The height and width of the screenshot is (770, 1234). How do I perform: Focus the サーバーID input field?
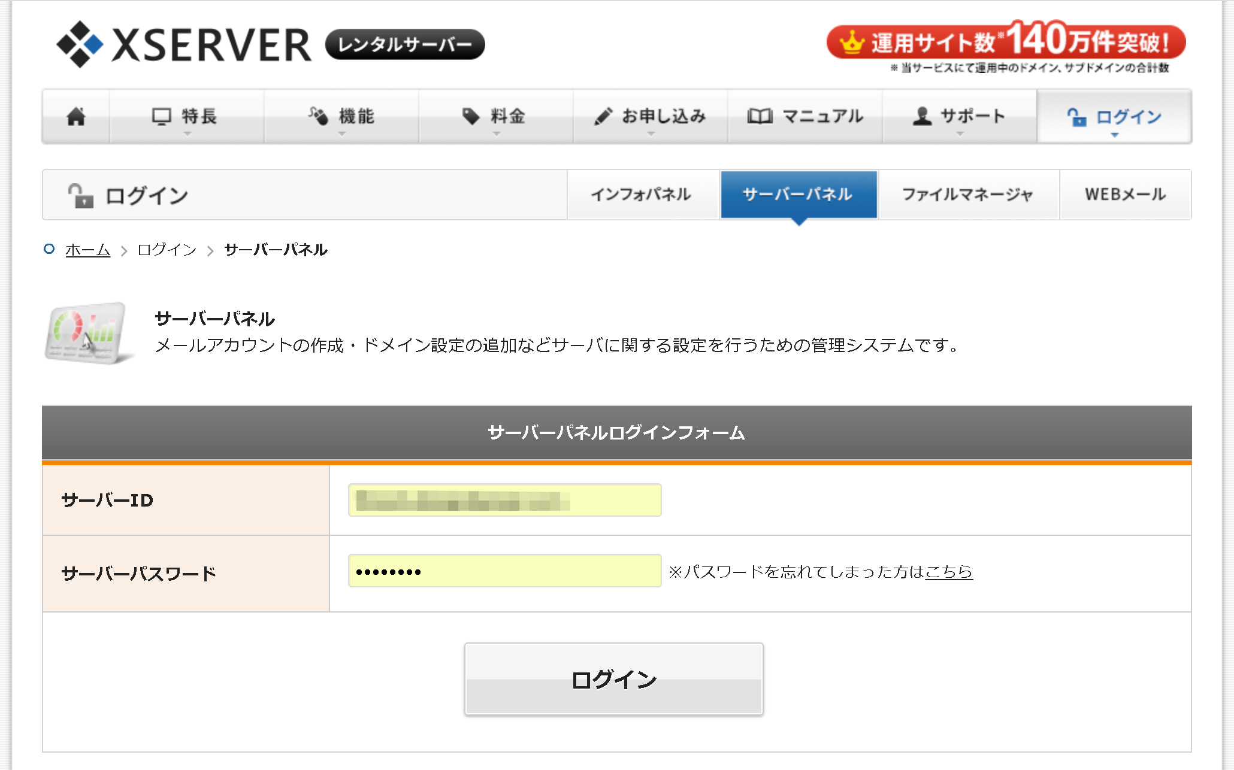(x=504, y=500)
